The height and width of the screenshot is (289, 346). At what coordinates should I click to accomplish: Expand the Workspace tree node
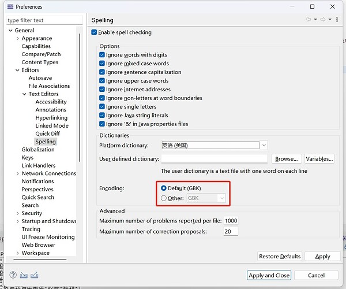click(17, 253)
